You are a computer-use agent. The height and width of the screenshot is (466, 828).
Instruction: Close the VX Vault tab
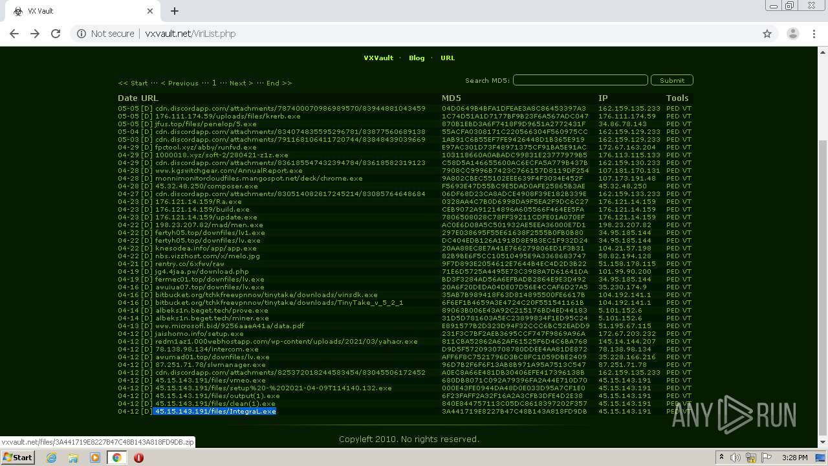point(149,11)
